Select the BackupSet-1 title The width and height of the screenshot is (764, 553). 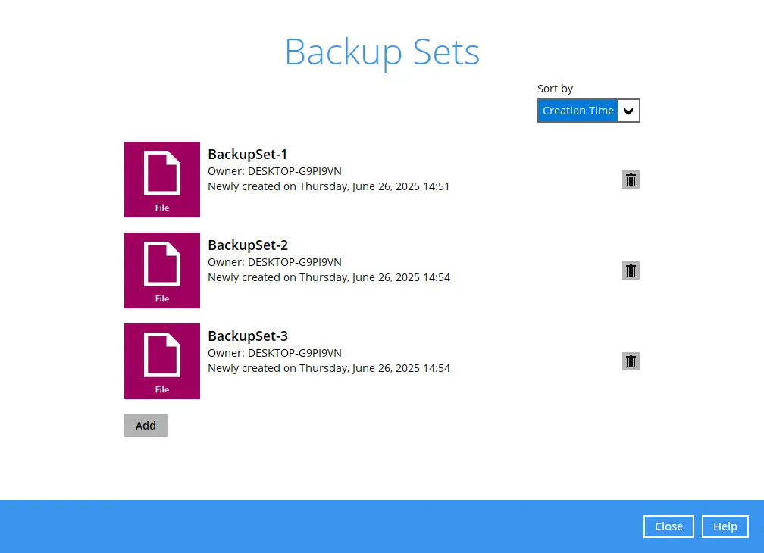point(247,154)
